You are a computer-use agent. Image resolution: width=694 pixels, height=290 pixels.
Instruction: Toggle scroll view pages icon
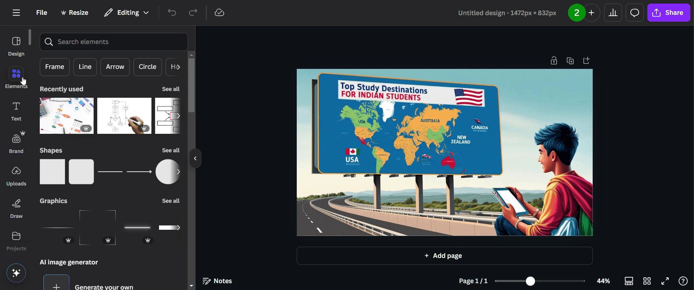coord(629,281)
